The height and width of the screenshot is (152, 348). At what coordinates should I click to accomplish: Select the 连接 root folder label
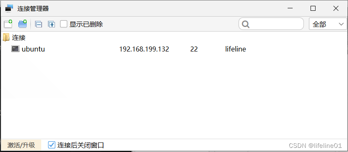[x=19, y=37]
